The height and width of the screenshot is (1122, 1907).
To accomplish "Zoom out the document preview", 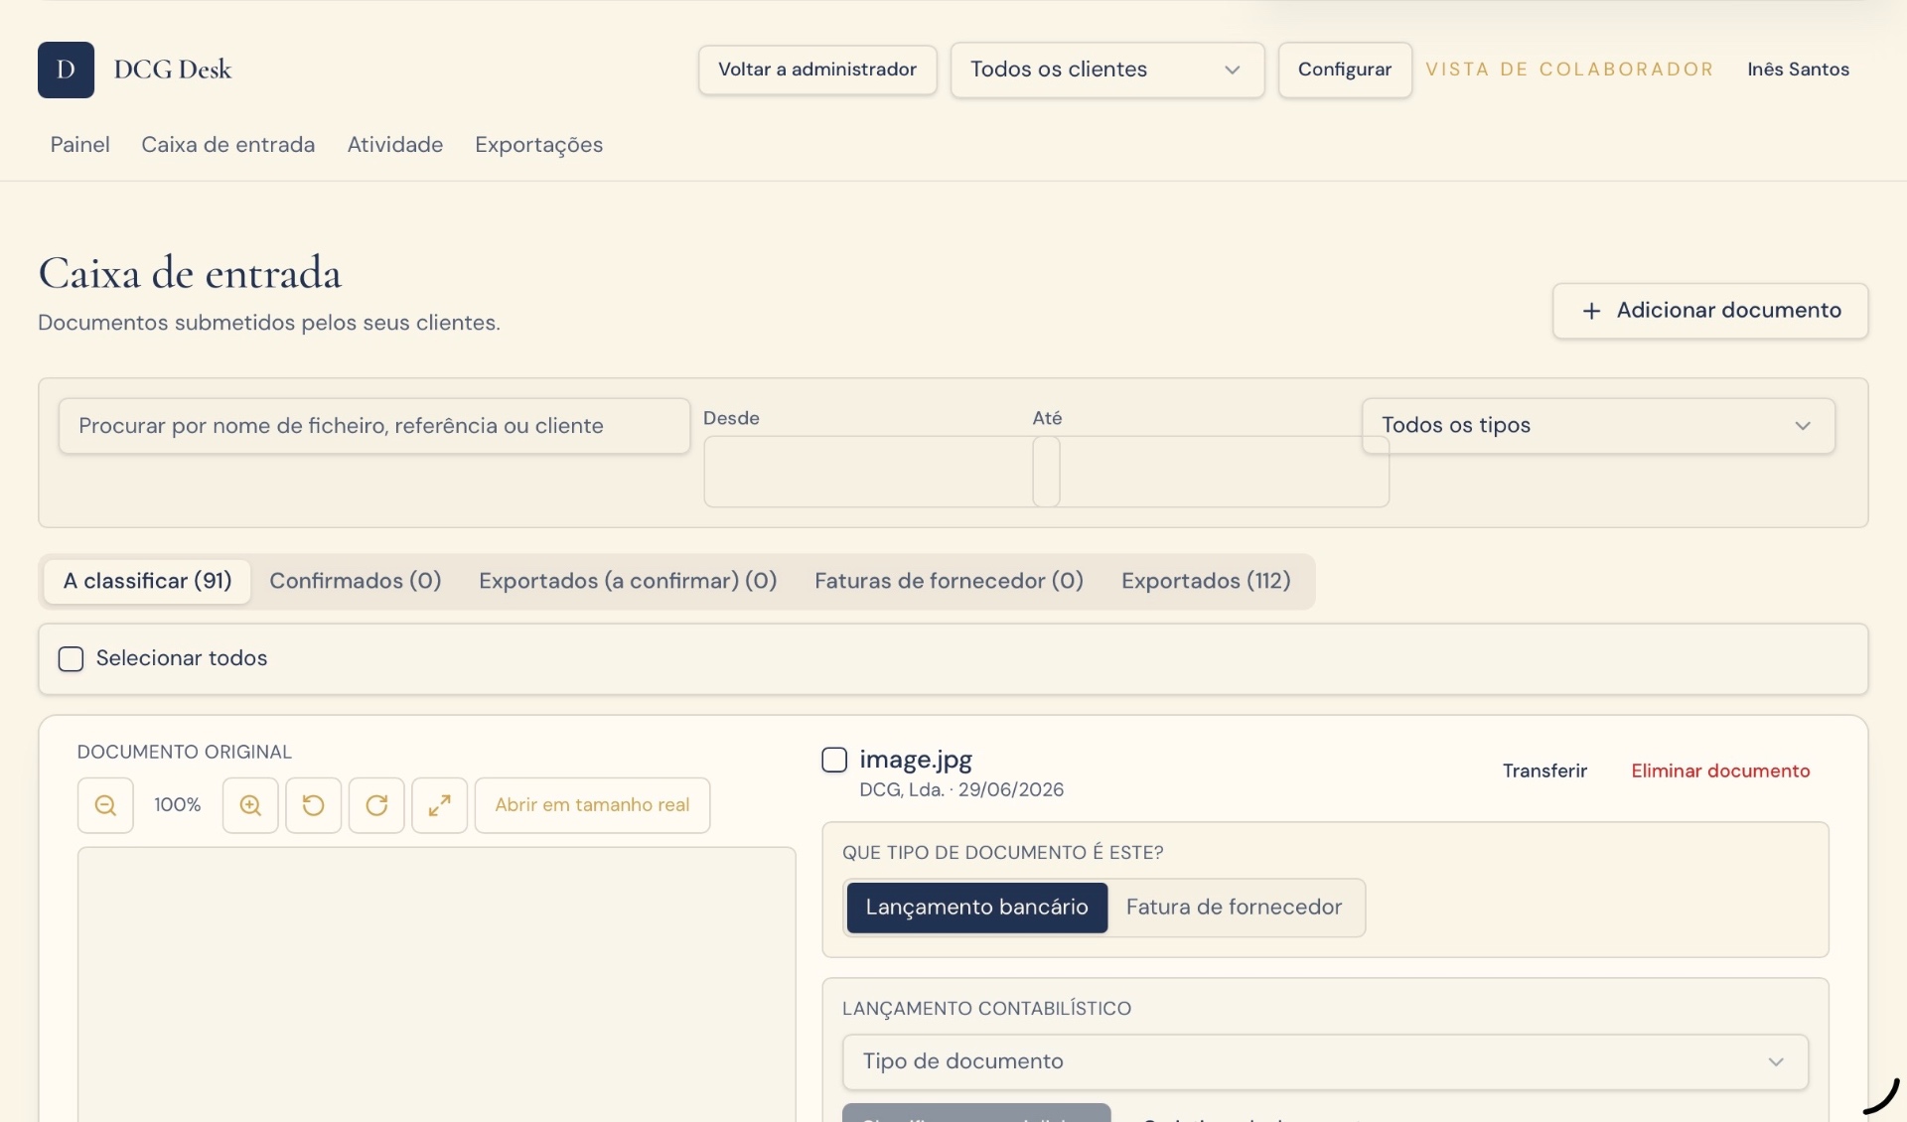I will click(105, 805).
